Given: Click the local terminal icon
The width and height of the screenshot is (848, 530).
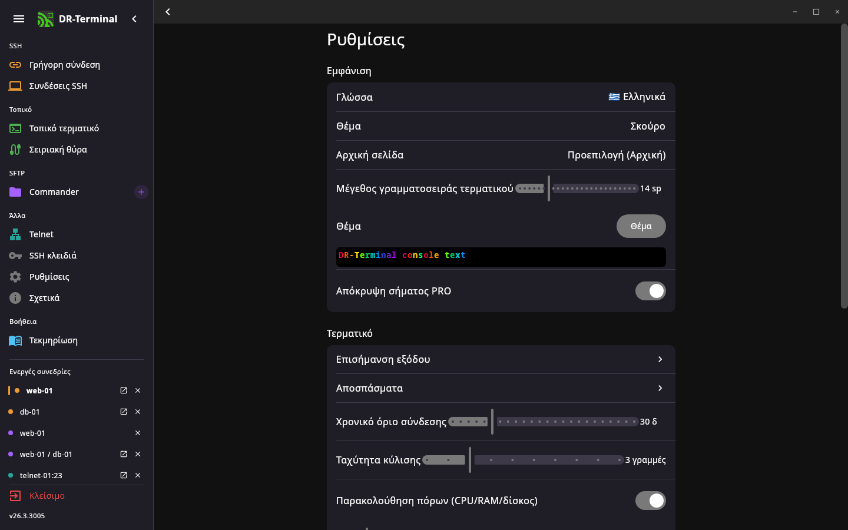Looking at the screenshot, I should pos(15,128).
